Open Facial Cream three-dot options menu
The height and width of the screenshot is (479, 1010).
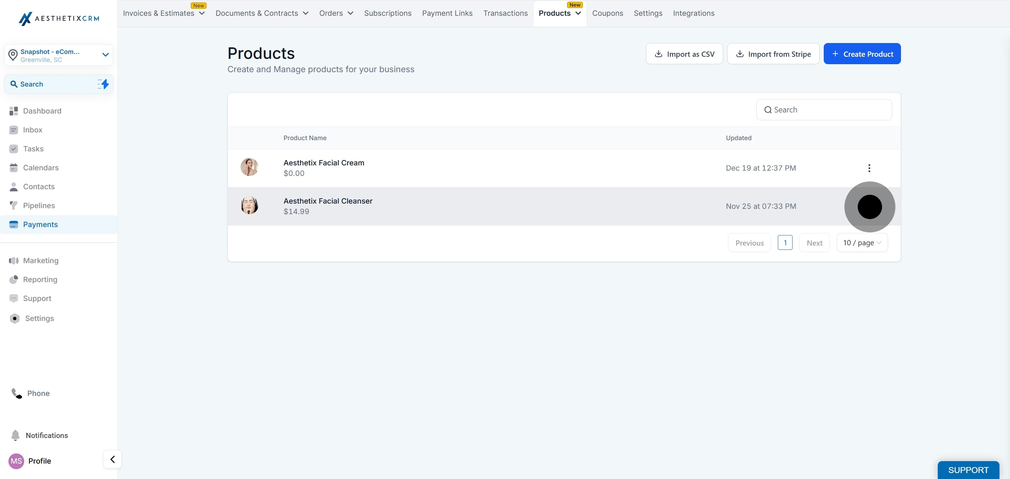pyautogui.click(x=869, y=168)
